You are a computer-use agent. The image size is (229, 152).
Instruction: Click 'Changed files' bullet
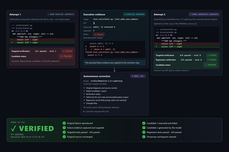[x=91, y=103]
